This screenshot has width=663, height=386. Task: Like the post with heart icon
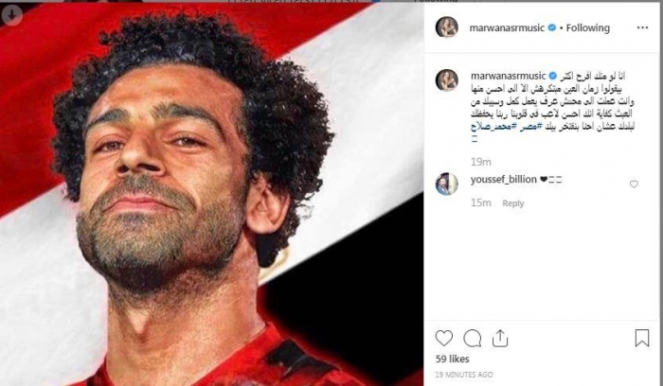click(x=444, y=339)
